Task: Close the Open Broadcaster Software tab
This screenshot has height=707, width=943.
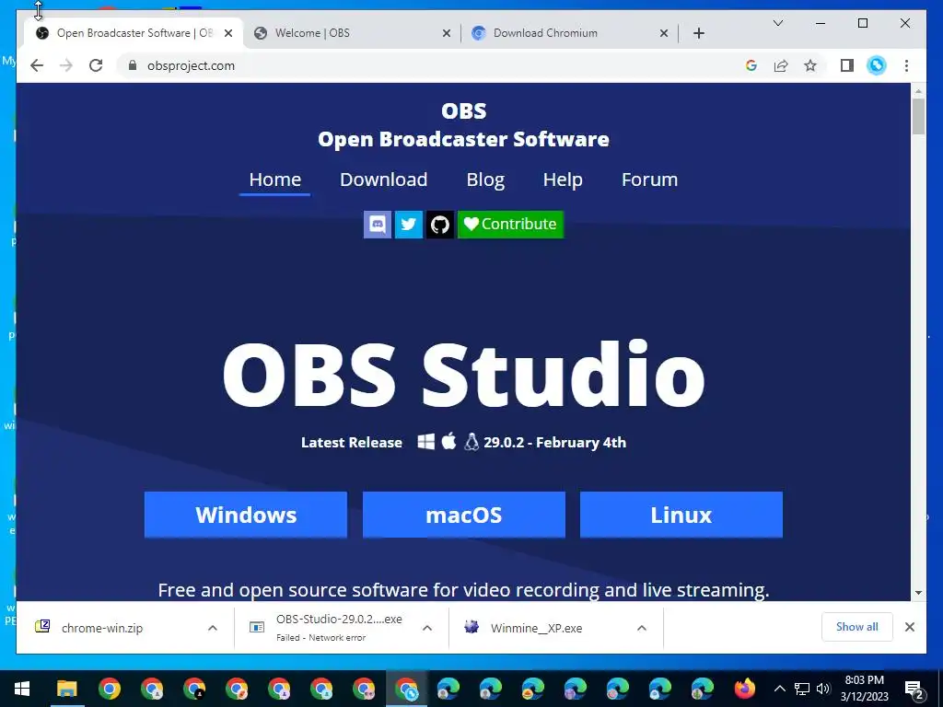Action: [228, 33]
